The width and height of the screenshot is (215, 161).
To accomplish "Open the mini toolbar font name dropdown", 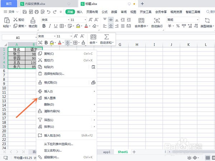I will click(55, 36).
